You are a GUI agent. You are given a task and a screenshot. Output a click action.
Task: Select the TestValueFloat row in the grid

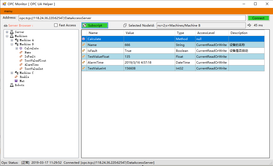click(98, 56)
